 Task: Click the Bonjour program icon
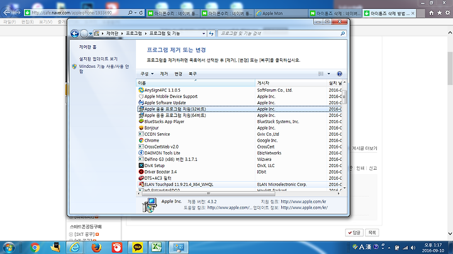click(x=141, y=128)
